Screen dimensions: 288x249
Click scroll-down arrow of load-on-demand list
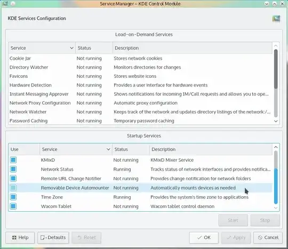tap(276, 121)
